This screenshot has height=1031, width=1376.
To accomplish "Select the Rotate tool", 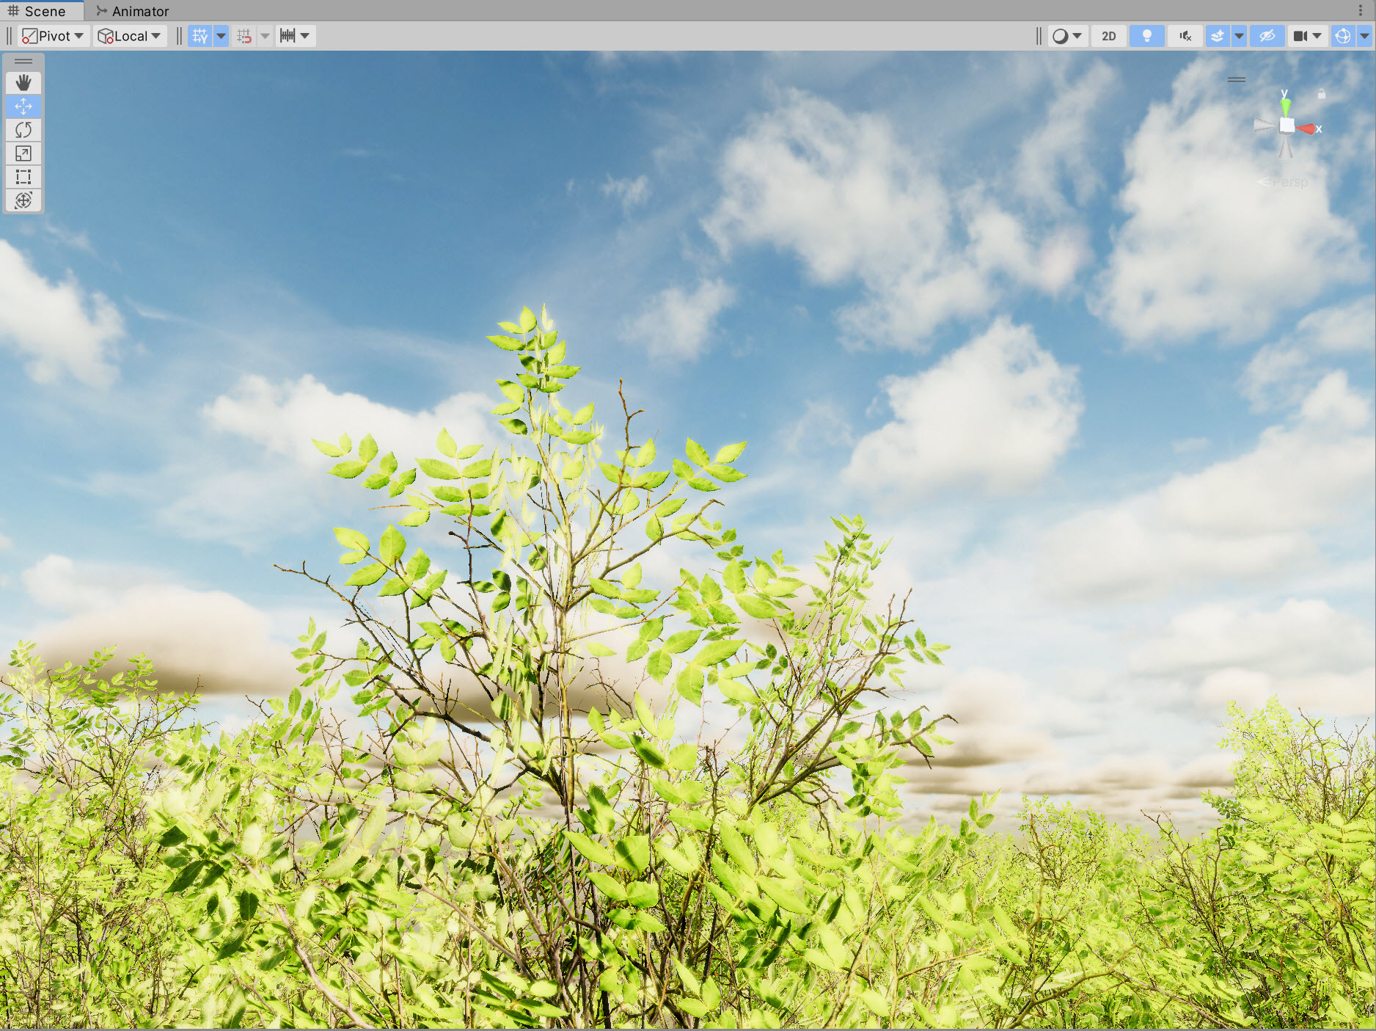I will (x=23, y=130).
